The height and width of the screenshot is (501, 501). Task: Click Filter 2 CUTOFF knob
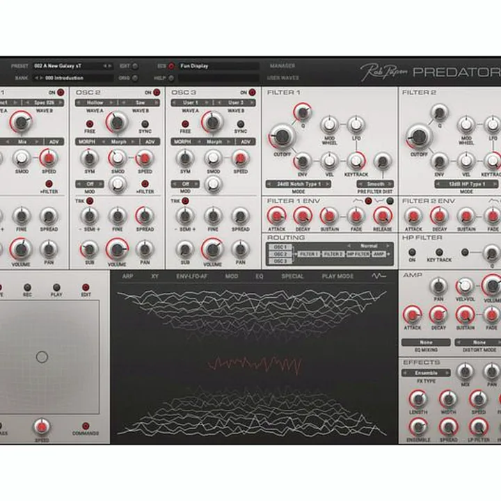[419, 137]
